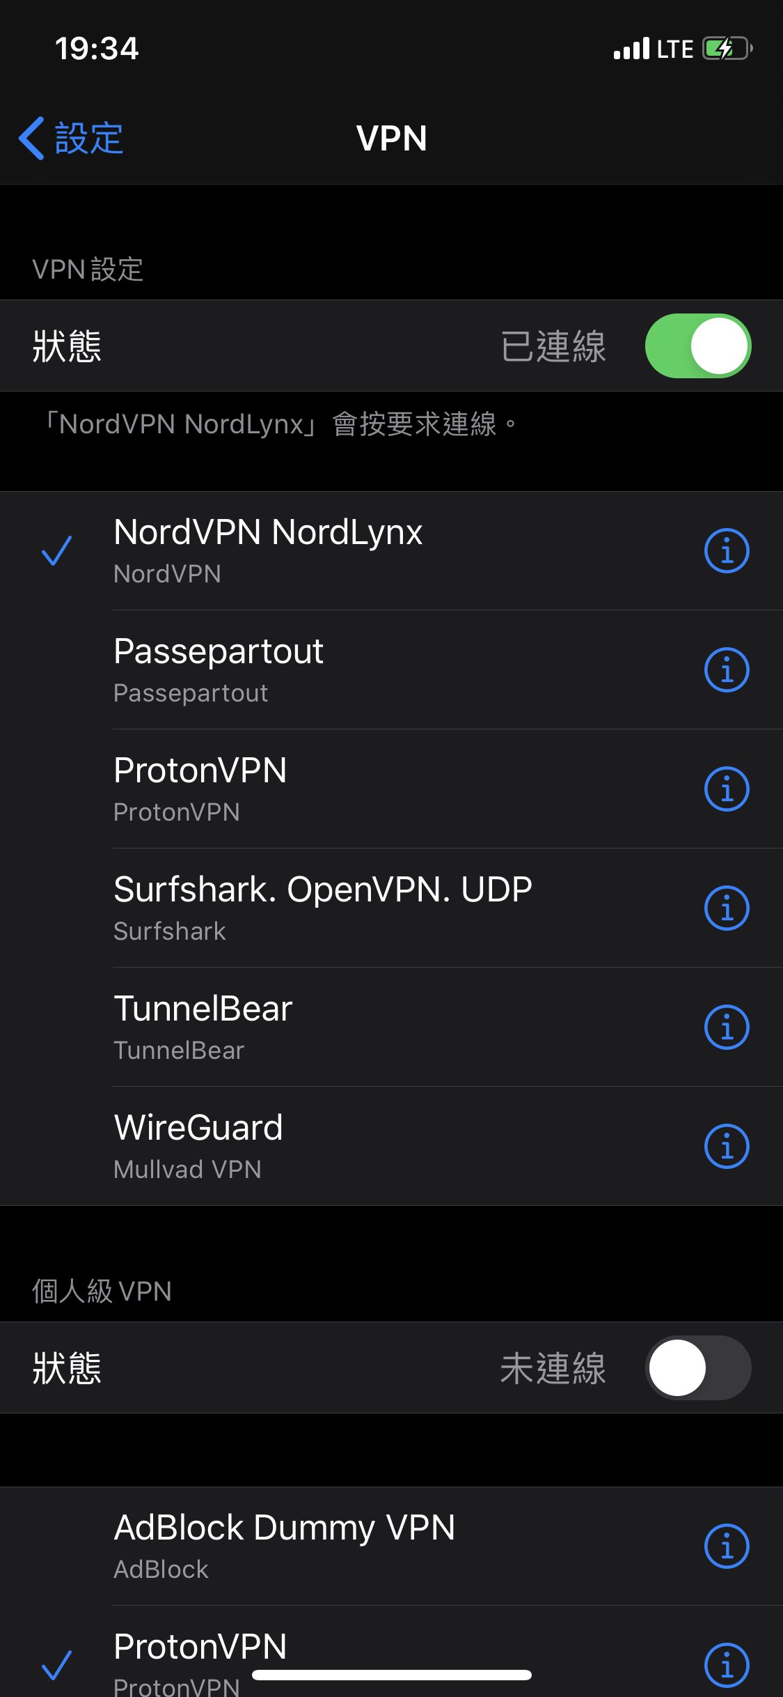Open info for Passepartout VPN
The image size is (783, 1697).
(x=727, y=670)
